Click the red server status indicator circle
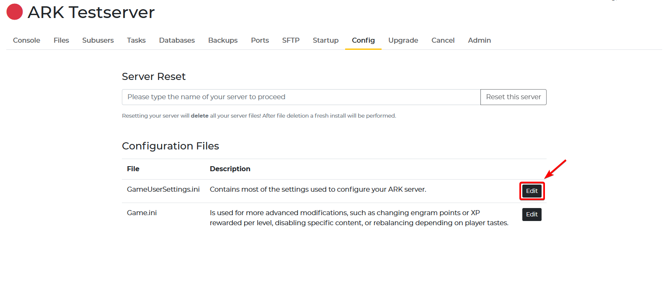 coord(15,12)
